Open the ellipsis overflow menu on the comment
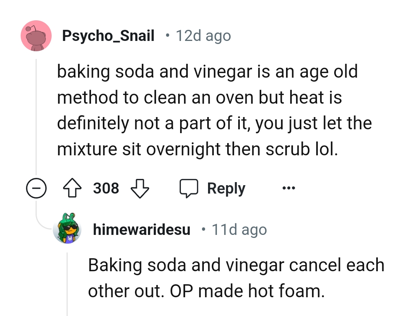 (x=289, y=188)
